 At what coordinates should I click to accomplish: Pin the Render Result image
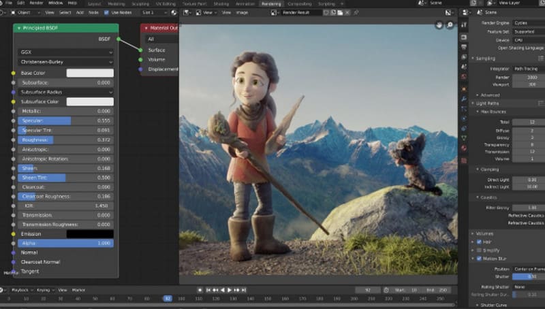coord(356,12)
